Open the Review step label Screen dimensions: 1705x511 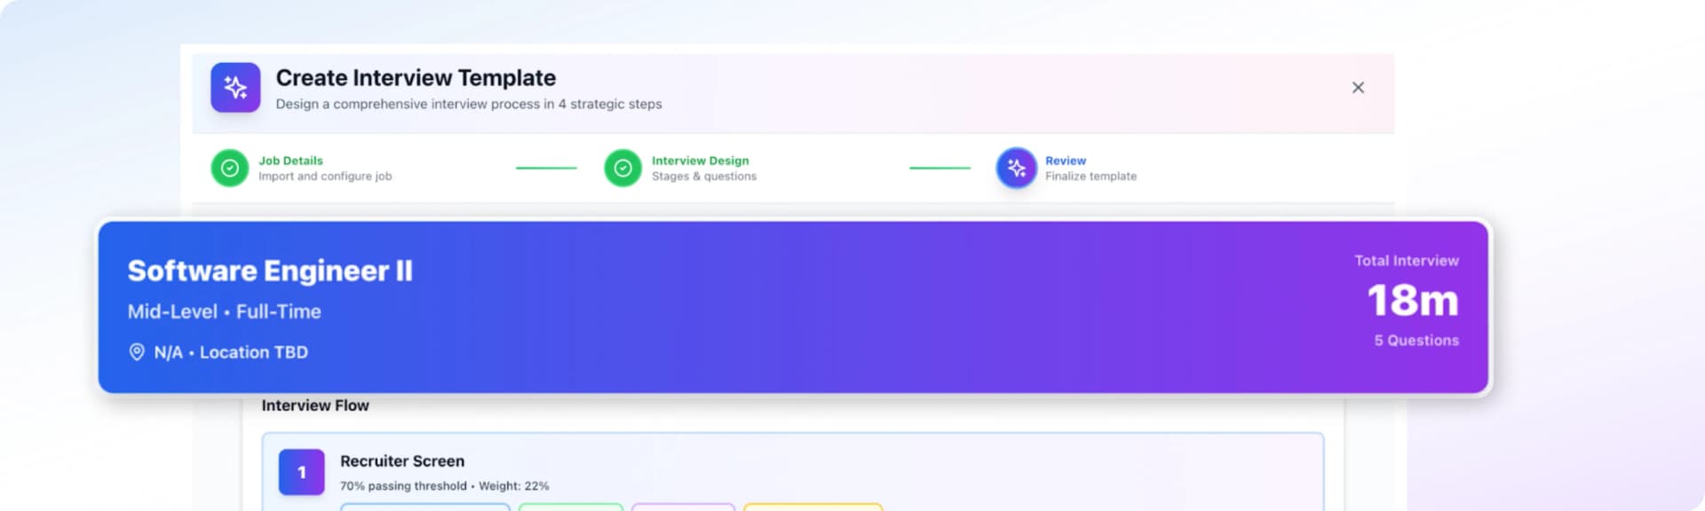[x=1065, y=161]
